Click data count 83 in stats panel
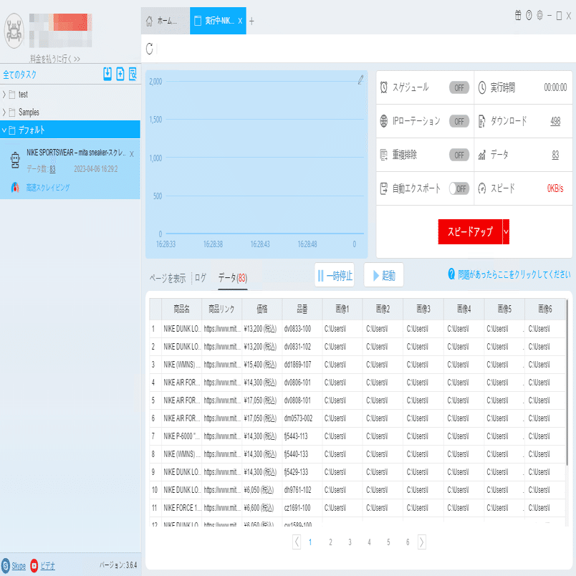 555,155
